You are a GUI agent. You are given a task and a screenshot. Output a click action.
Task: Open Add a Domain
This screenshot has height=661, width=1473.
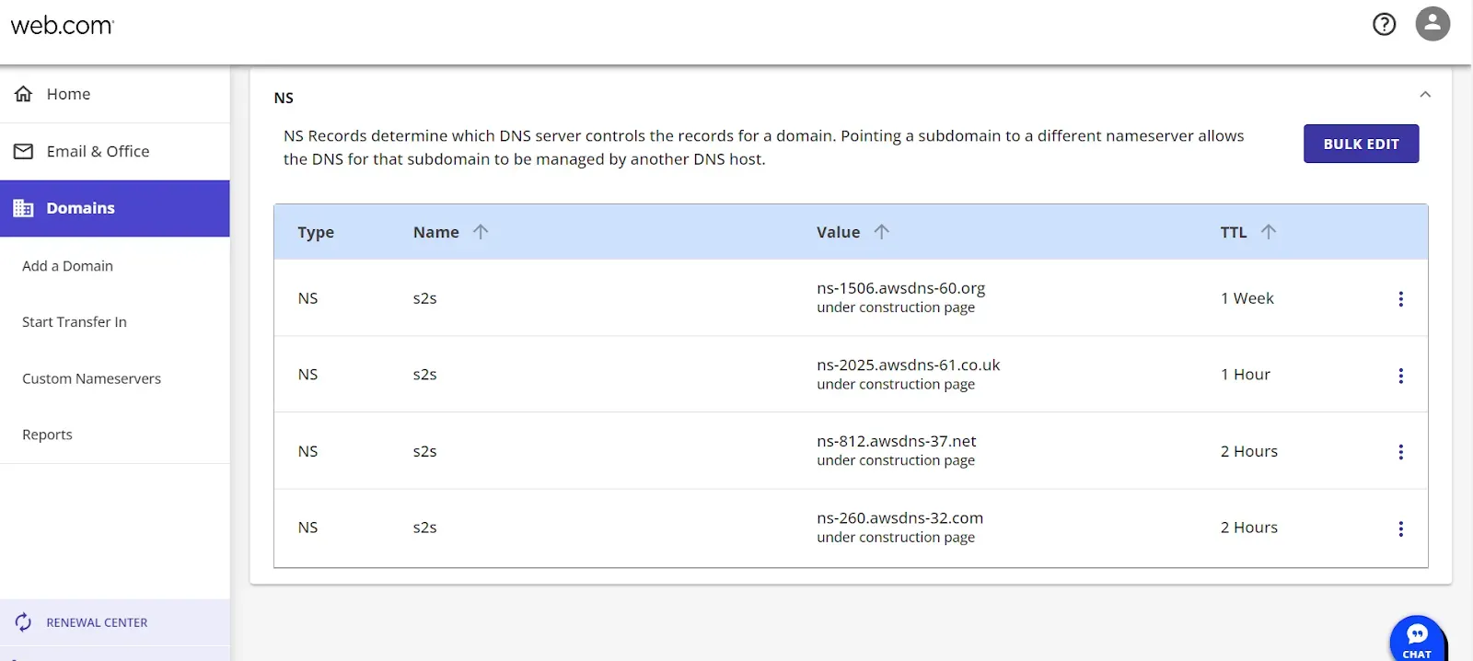point(67,266)
